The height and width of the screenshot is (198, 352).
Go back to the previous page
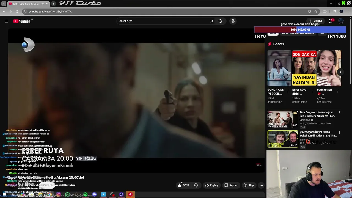[4, 12]
